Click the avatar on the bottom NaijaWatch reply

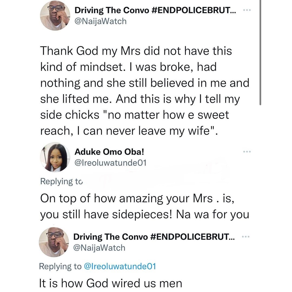pyautogui.click(x=54, y=242)
